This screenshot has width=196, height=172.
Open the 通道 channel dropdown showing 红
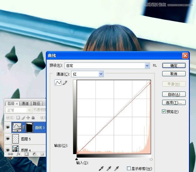tap(101, 74)
